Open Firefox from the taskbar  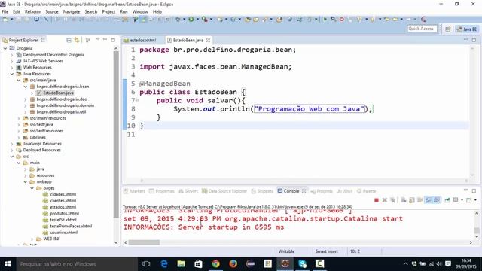click(233, 264)
